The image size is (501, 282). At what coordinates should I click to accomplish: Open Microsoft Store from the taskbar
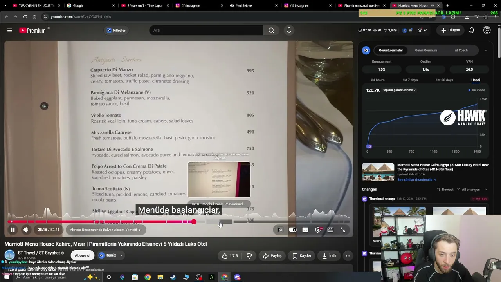coord(135,277)
